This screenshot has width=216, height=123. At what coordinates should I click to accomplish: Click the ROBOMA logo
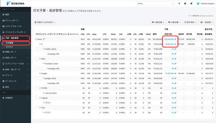[x=15, y=4]
